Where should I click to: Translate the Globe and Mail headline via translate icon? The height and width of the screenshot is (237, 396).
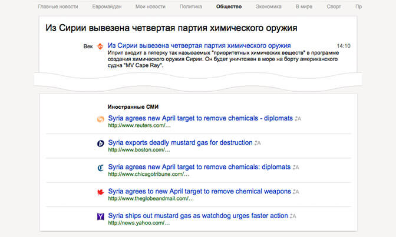296,192
